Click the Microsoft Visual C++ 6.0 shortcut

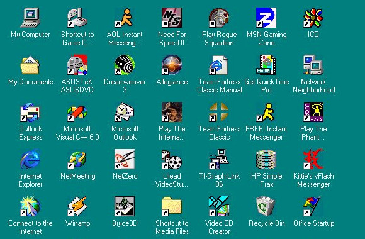pos(77,112)
